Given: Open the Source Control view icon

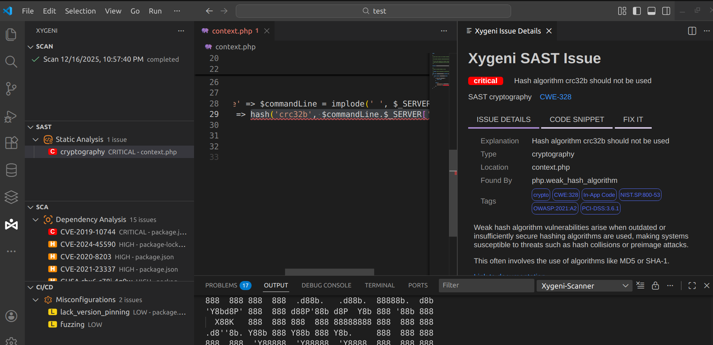Looking at the screenshot, I should [11, 89].
